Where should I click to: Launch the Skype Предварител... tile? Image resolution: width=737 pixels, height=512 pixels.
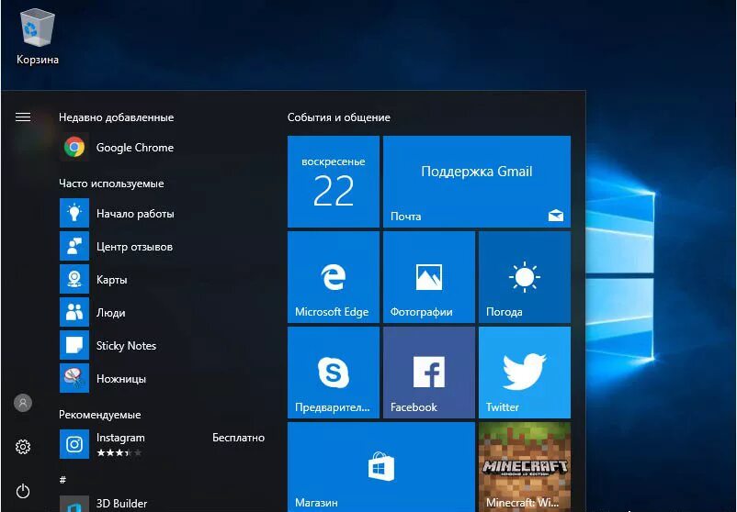(x=334, y=373)
